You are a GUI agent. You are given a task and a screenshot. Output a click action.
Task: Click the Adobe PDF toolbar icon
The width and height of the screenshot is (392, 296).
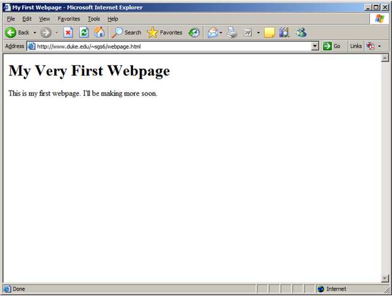tap(370, 46)
